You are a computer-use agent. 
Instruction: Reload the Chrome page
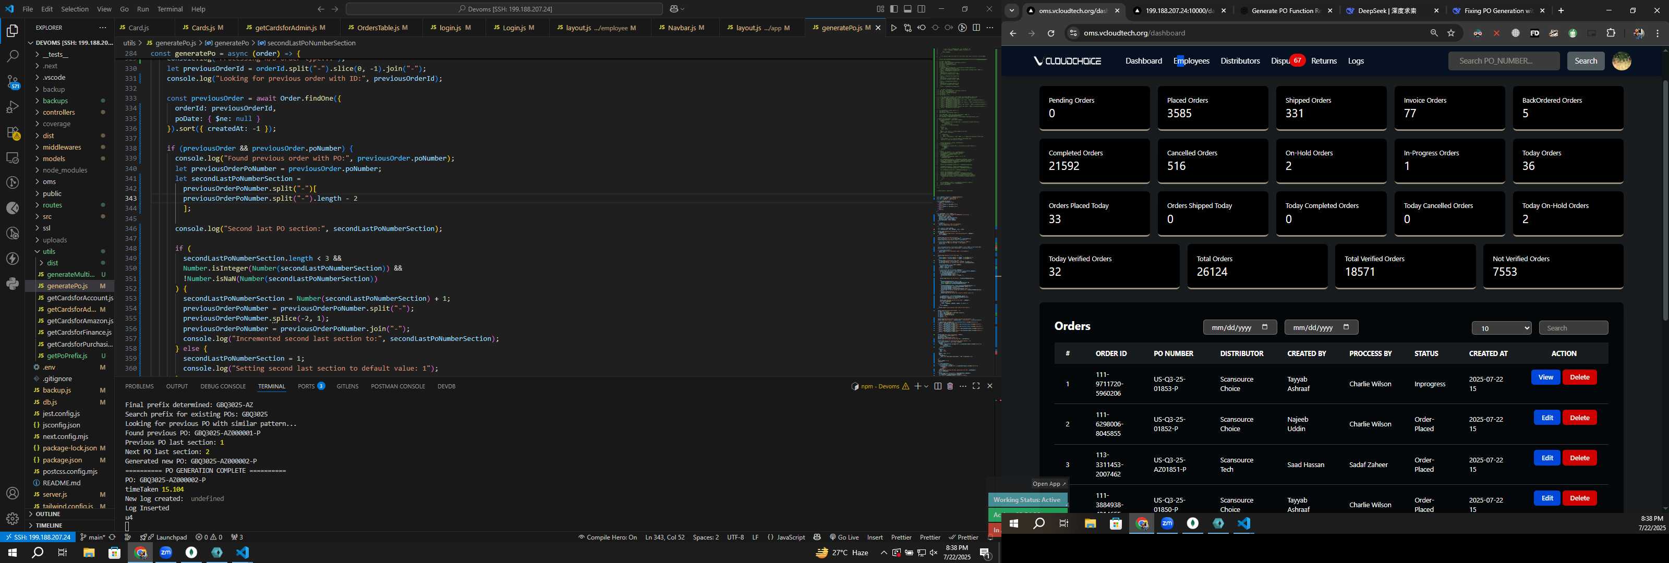(1051, 33)
